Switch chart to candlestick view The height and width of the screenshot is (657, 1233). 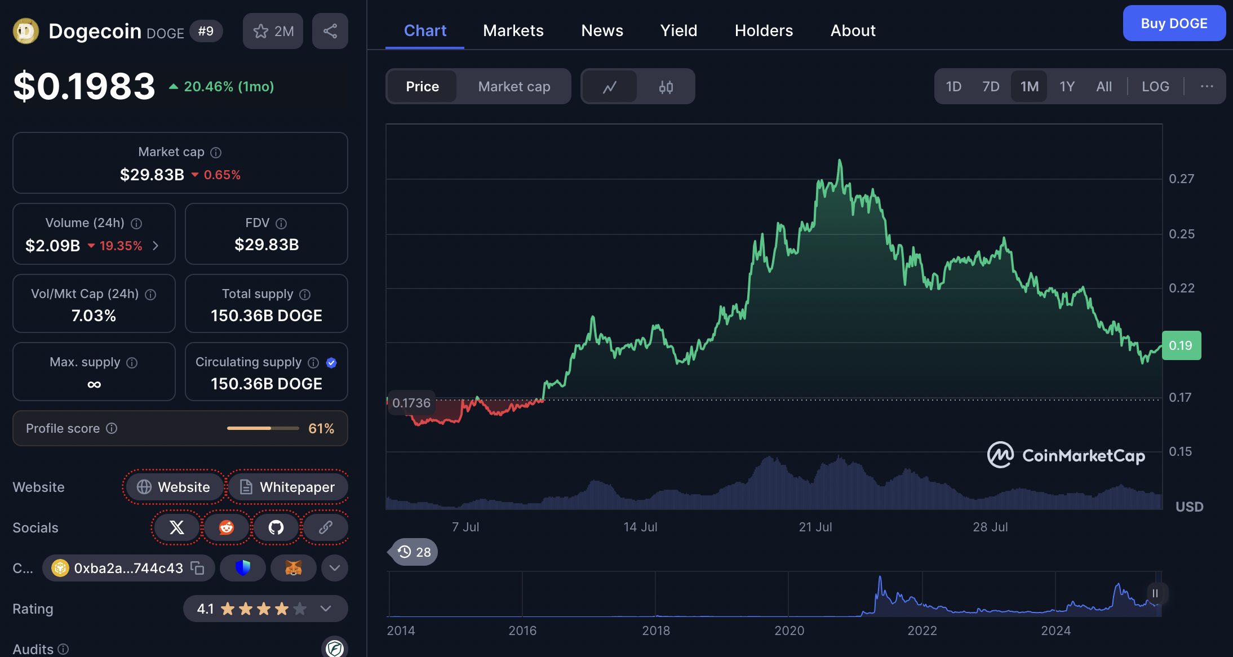665,86
